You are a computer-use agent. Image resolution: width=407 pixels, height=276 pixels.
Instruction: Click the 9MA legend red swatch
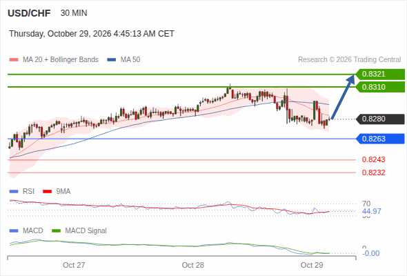47,192
